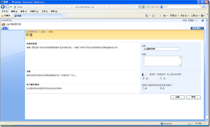
Task: Expand the command bar overflow chevron
Action: [207, 14]
